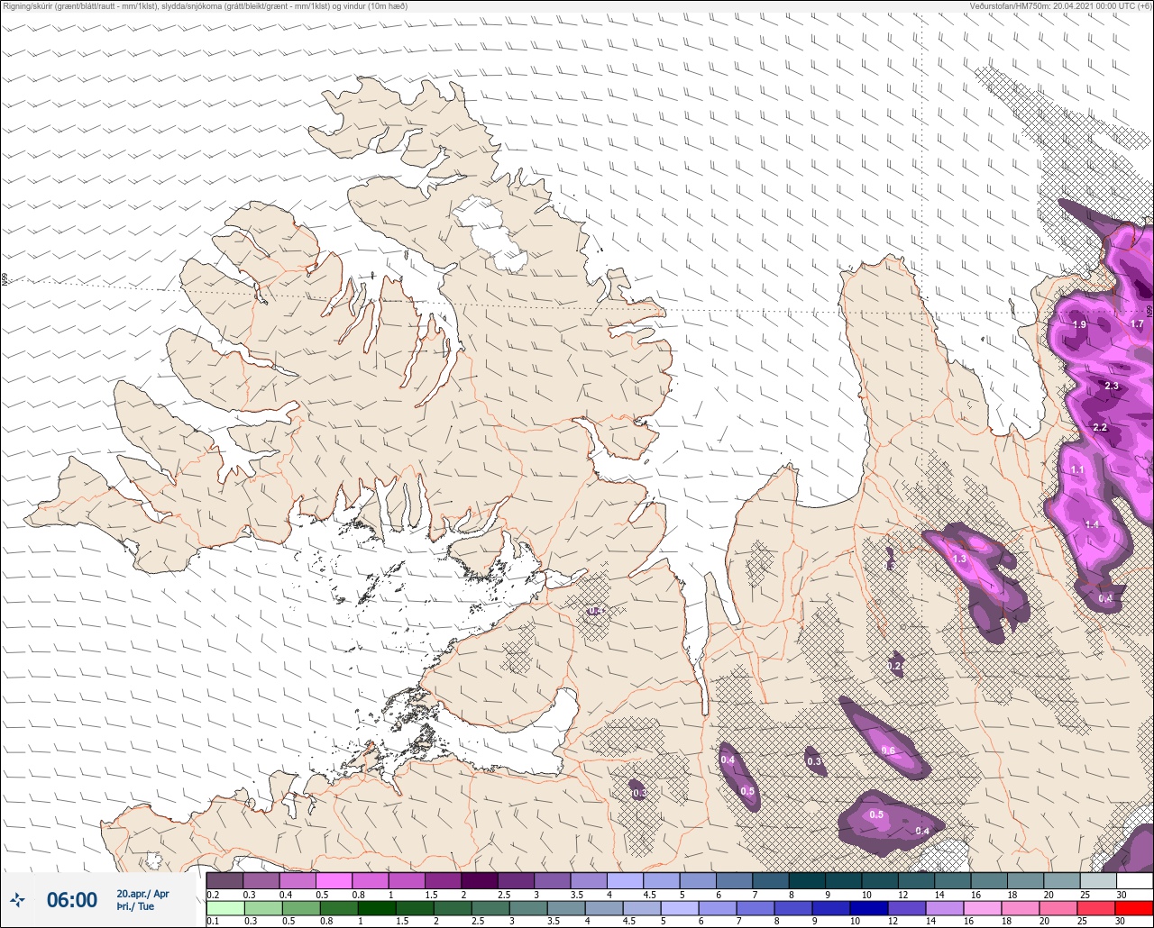Click the 06:00 forecast time
The height and width of the screenshot is (928, 1154).
point(72,900)
